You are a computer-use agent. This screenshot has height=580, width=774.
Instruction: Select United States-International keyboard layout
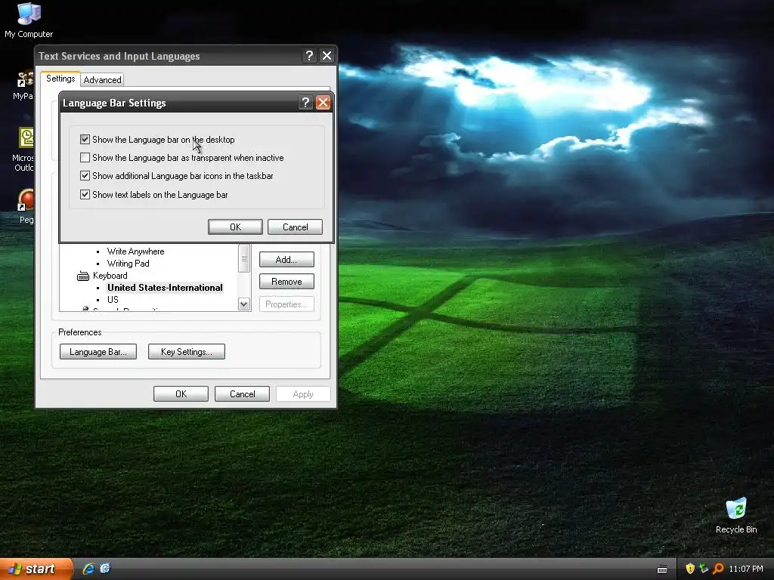165,288
